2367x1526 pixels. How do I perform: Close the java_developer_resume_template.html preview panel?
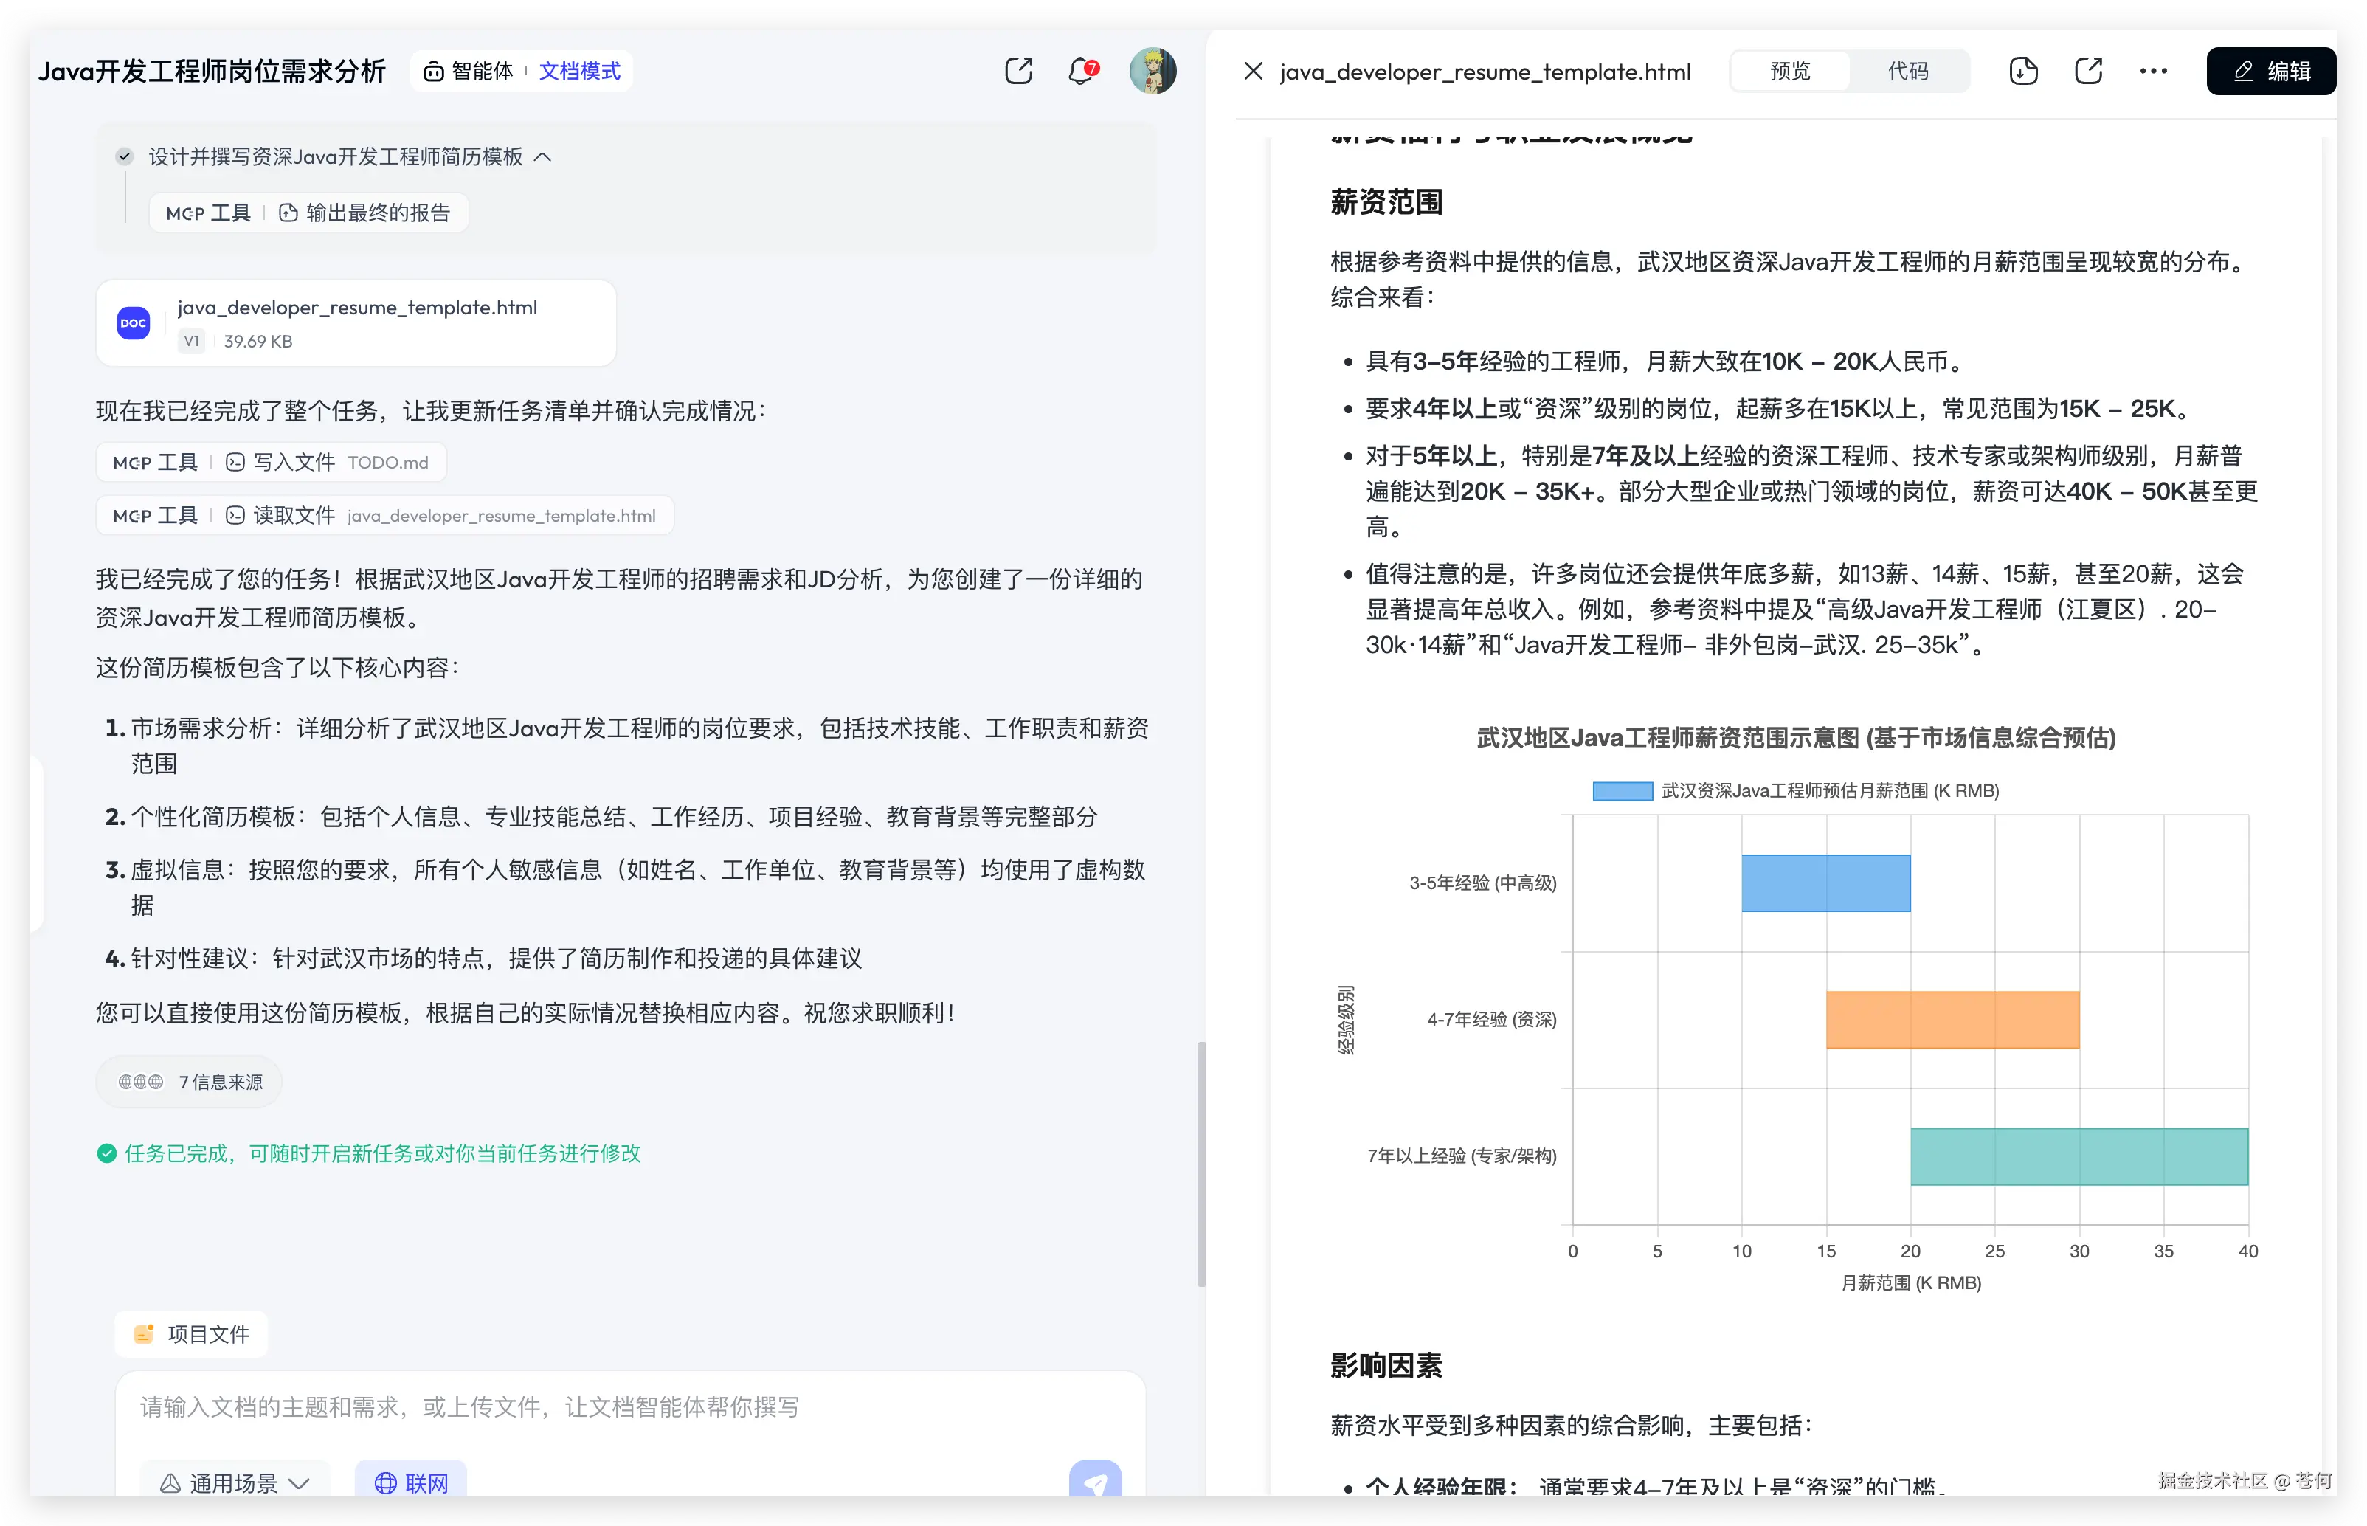(1254, 72)
